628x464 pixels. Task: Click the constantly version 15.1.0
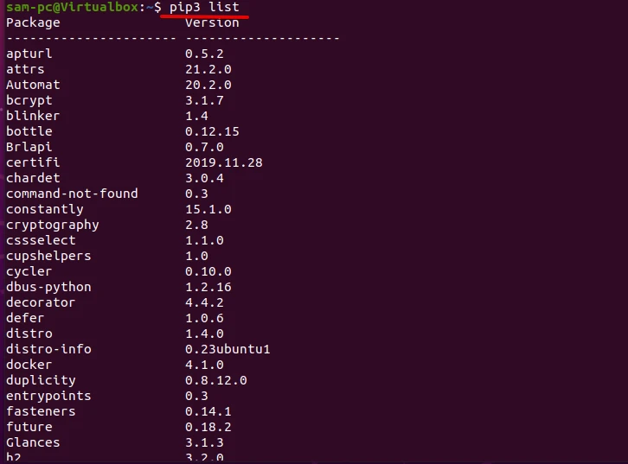click(208, 210)
